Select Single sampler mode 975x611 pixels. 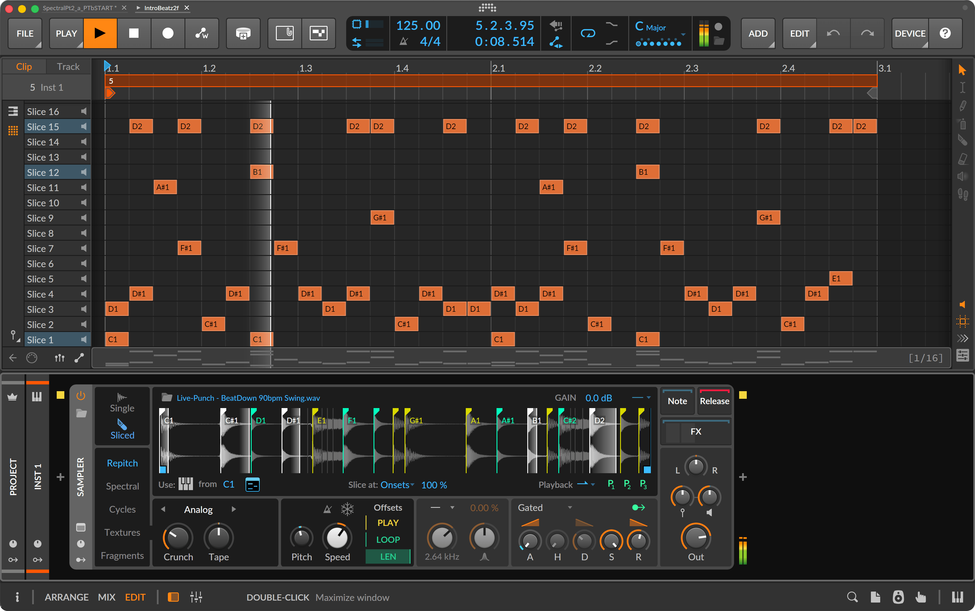(122, 402)
